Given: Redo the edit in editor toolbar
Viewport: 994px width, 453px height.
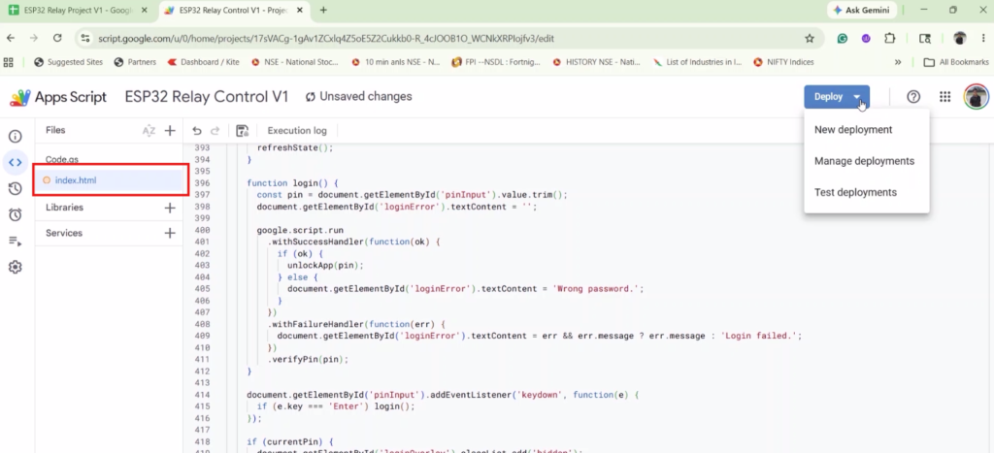Looking at the screenshot, I should click(215, 131).
